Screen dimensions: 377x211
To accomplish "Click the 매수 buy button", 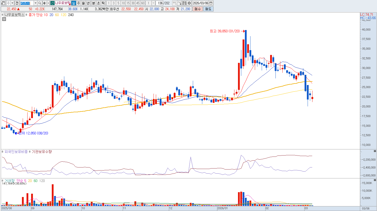I will click(198, 9).
